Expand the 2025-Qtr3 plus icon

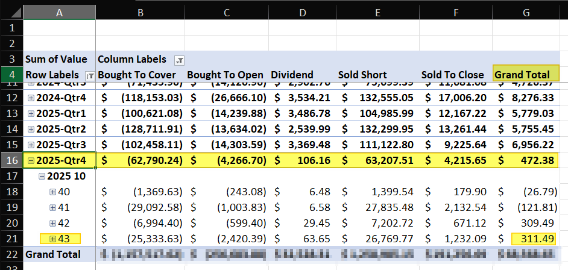[31, 144]
